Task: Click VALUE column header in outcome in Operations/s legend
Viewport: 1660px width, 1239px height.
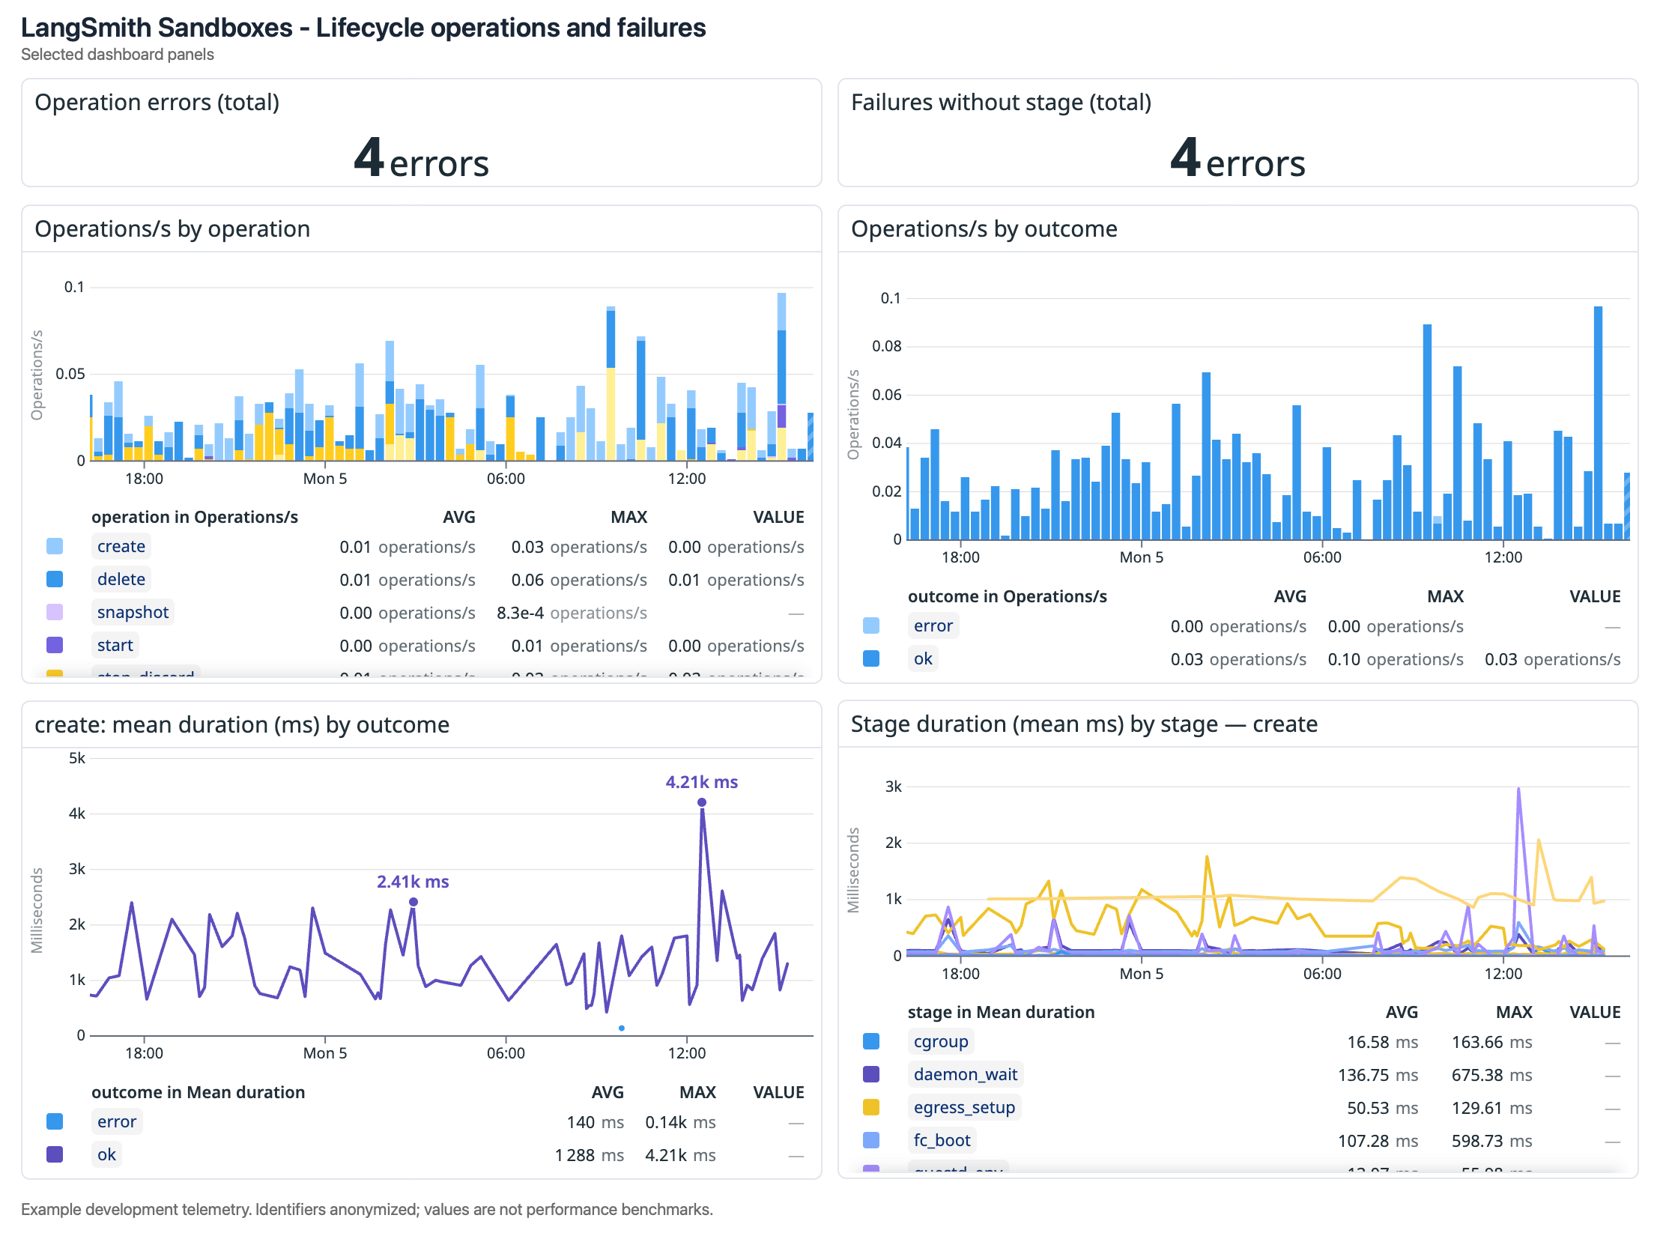Action: tap(1595, 596)
